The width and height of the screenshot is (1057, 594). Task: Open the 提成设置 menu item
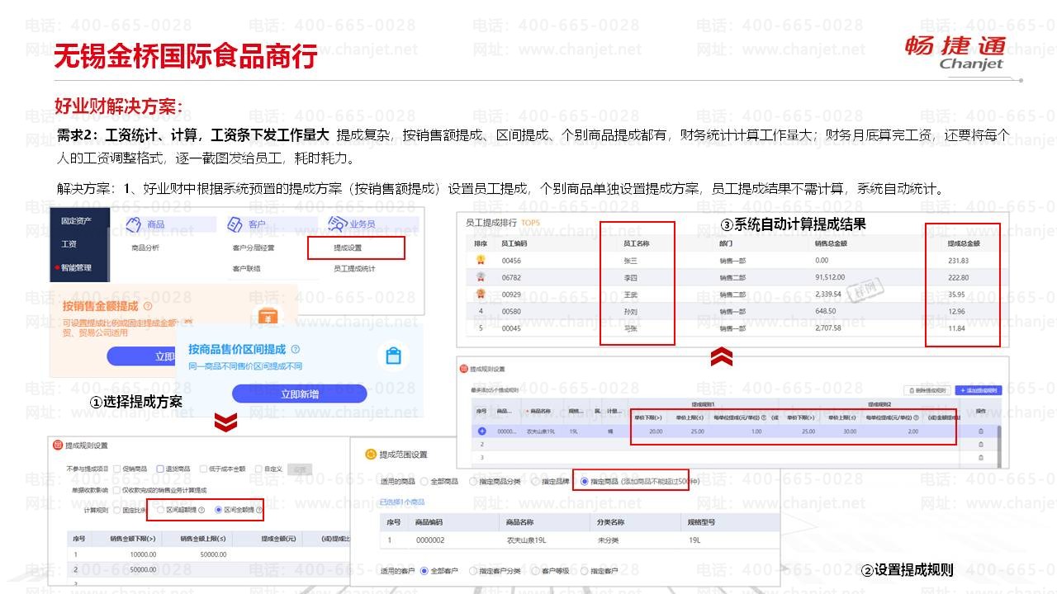[x=348, y=247]
